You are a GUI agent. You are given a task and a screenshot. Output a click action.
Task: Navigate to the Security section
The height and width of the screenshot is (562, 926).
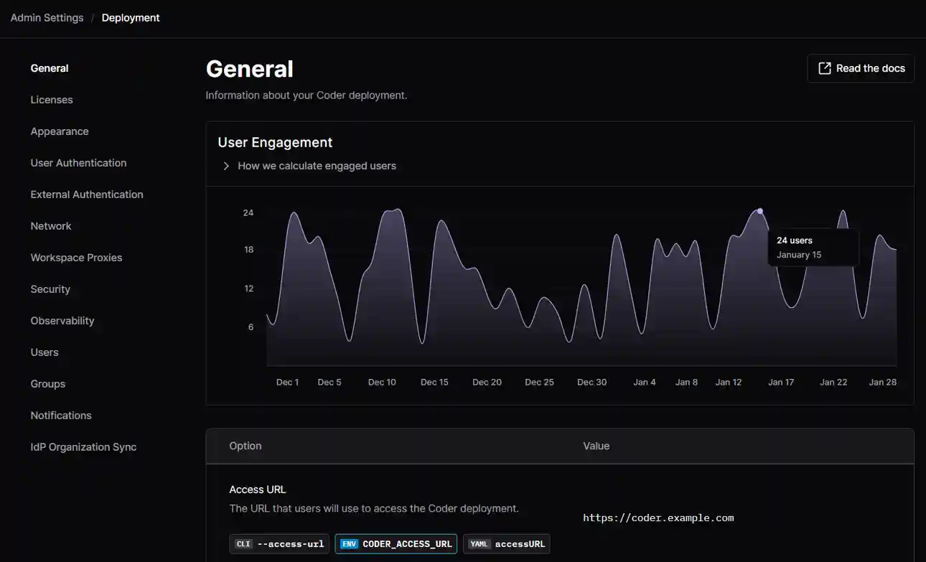[x=50, y=289]
